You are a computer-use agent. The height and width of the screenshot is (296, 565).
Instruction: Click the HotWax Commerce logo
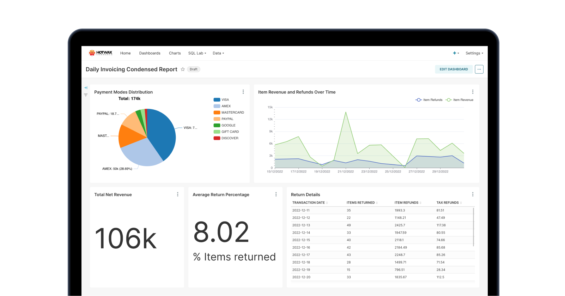click(101, 53)
